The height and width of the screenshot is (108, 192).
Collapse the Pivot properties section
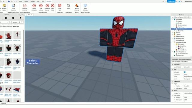pyautogui.click(x=172, y=91)
